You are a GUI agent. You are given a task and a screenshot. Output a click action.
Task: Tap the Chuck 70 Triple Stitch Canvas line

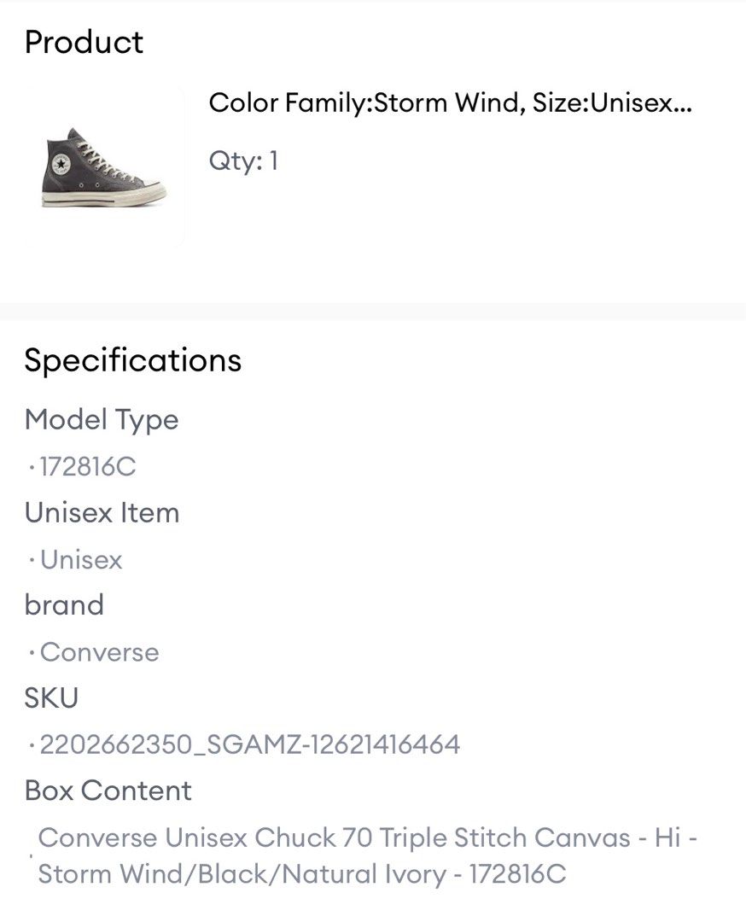(367, 837)
